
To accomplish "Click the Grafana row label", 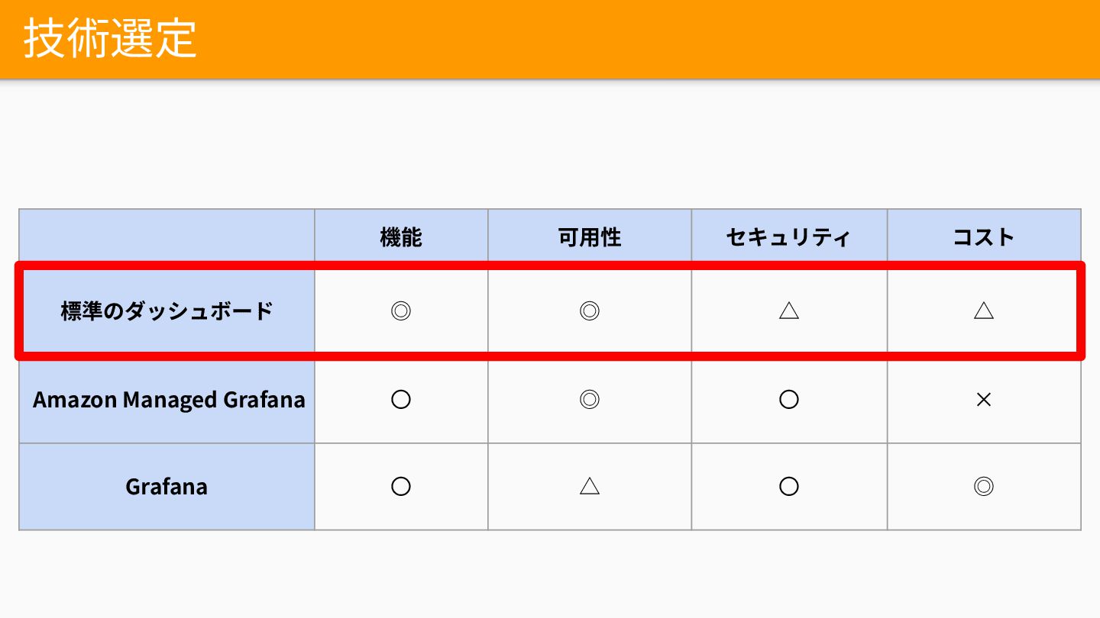I will click(167, 487).
